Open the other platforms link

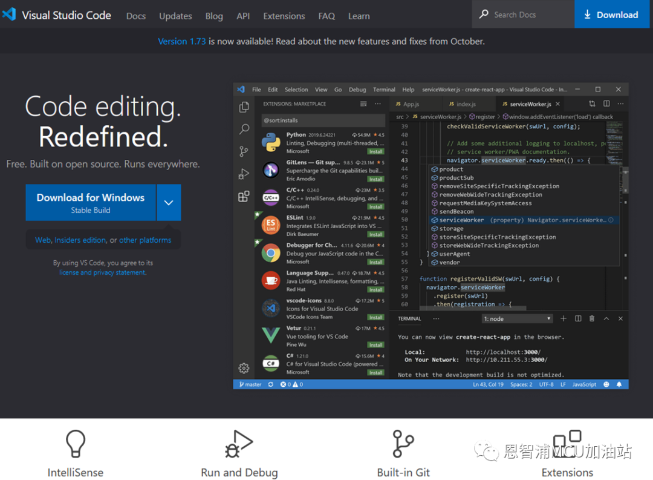145,240
